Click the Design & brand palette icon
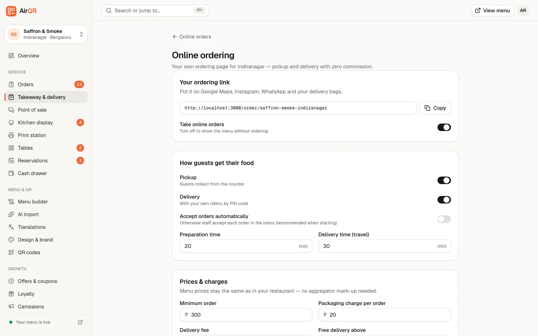Image resolution: width=538 pixels, height=336 pixels. 11,240
